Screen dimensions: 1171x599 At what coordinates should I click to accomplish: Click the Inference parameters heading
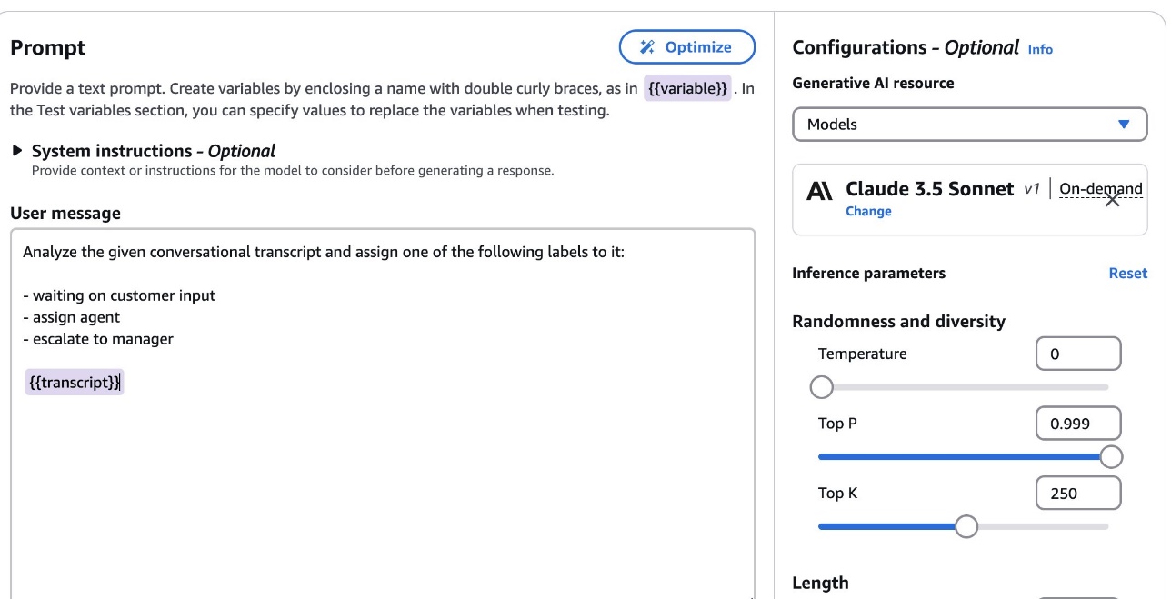(x=869, y=273)
